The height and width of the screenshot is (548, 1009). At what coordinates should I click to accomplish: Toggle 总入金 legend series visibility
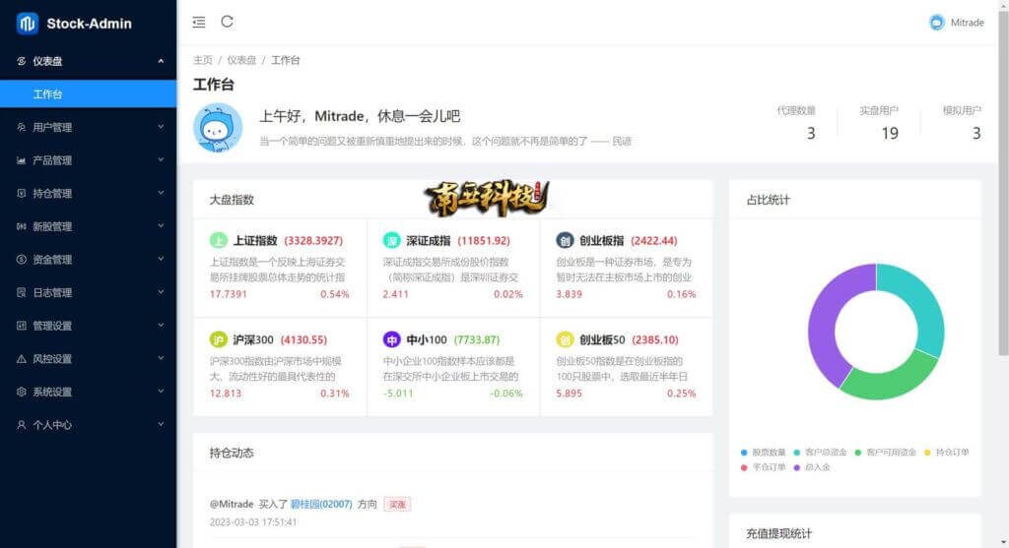pos(811,466)
